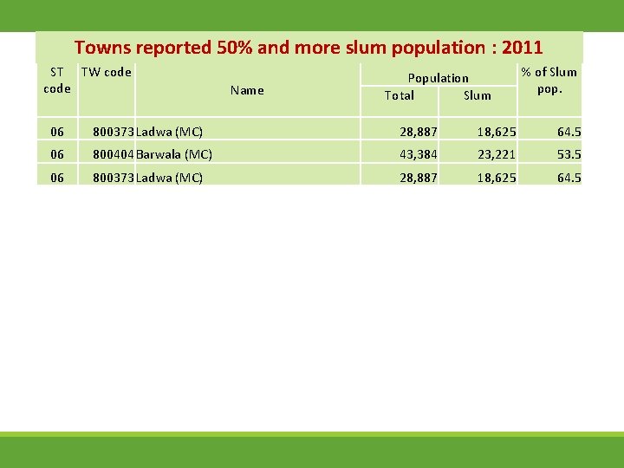Click the 'Name' column header
The width and height of the screenshot is (624, 468).
click(247, 90)
